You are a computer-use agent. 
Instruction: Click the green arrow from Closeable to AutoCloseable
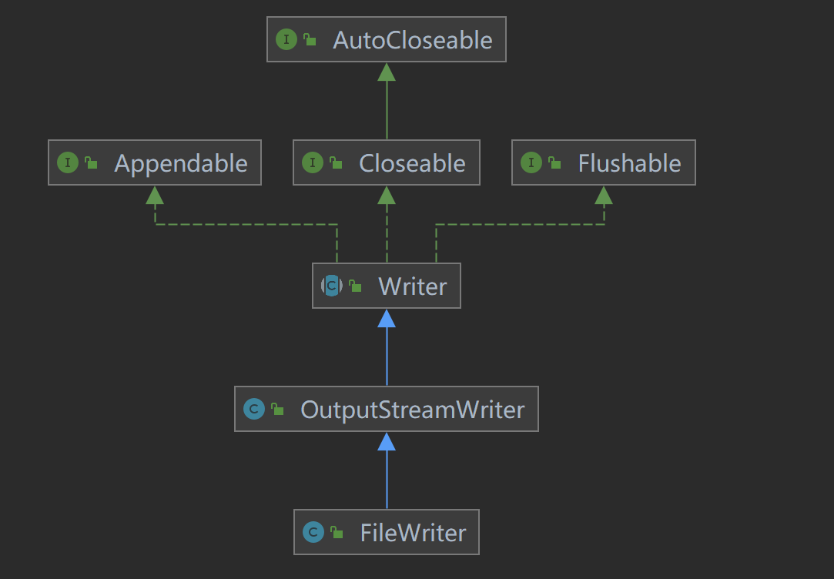pos(387,102)
